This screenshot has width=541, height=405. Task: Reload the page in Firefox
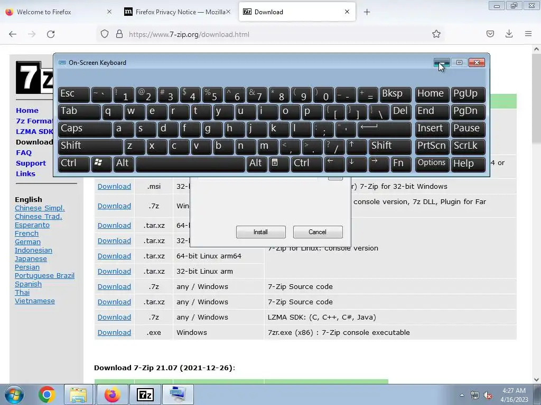click(51, 34)
